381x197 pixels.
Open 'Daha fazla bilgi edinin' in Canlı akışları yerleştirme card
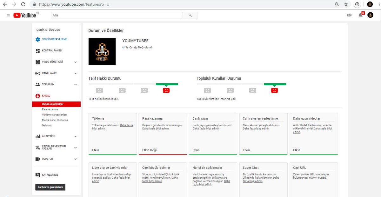pos(256,128)
